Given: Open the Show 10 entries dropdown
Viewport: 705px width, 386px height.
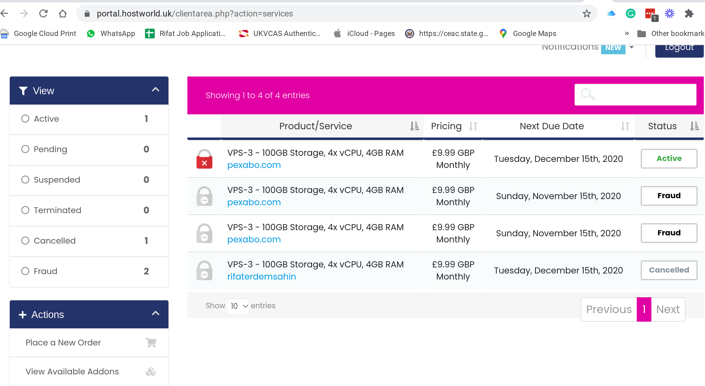Looking at the screenshot, I should (x=238, y=306).
